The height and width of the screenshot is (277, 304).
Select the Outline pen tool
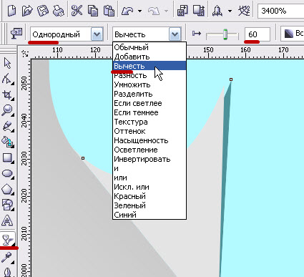(x=8, y=272)
